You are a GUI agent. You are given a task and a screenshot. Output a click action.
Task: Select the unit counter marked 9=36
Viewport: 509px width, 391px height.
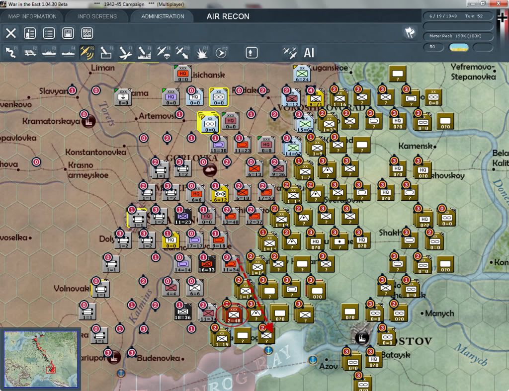point(278,168)
